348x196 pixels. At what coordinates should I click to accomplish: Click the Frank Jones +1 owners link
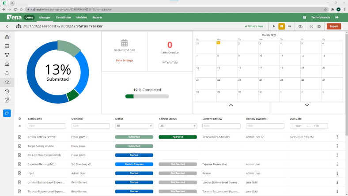pyautogui.click(x=80, y=137)
